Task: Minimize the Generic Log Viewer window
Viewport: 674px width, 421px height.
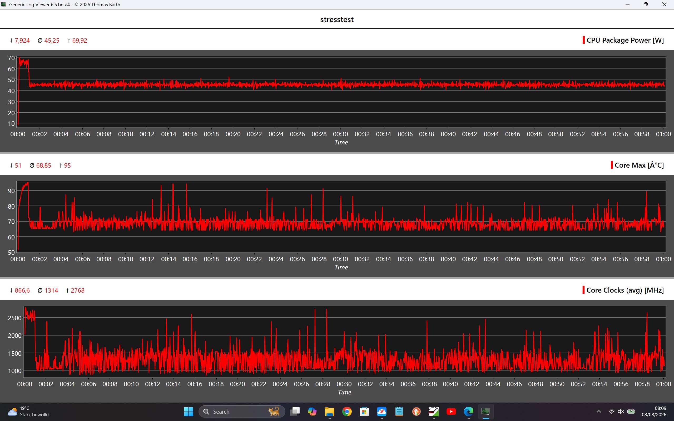Action: (x=627, y=4)
